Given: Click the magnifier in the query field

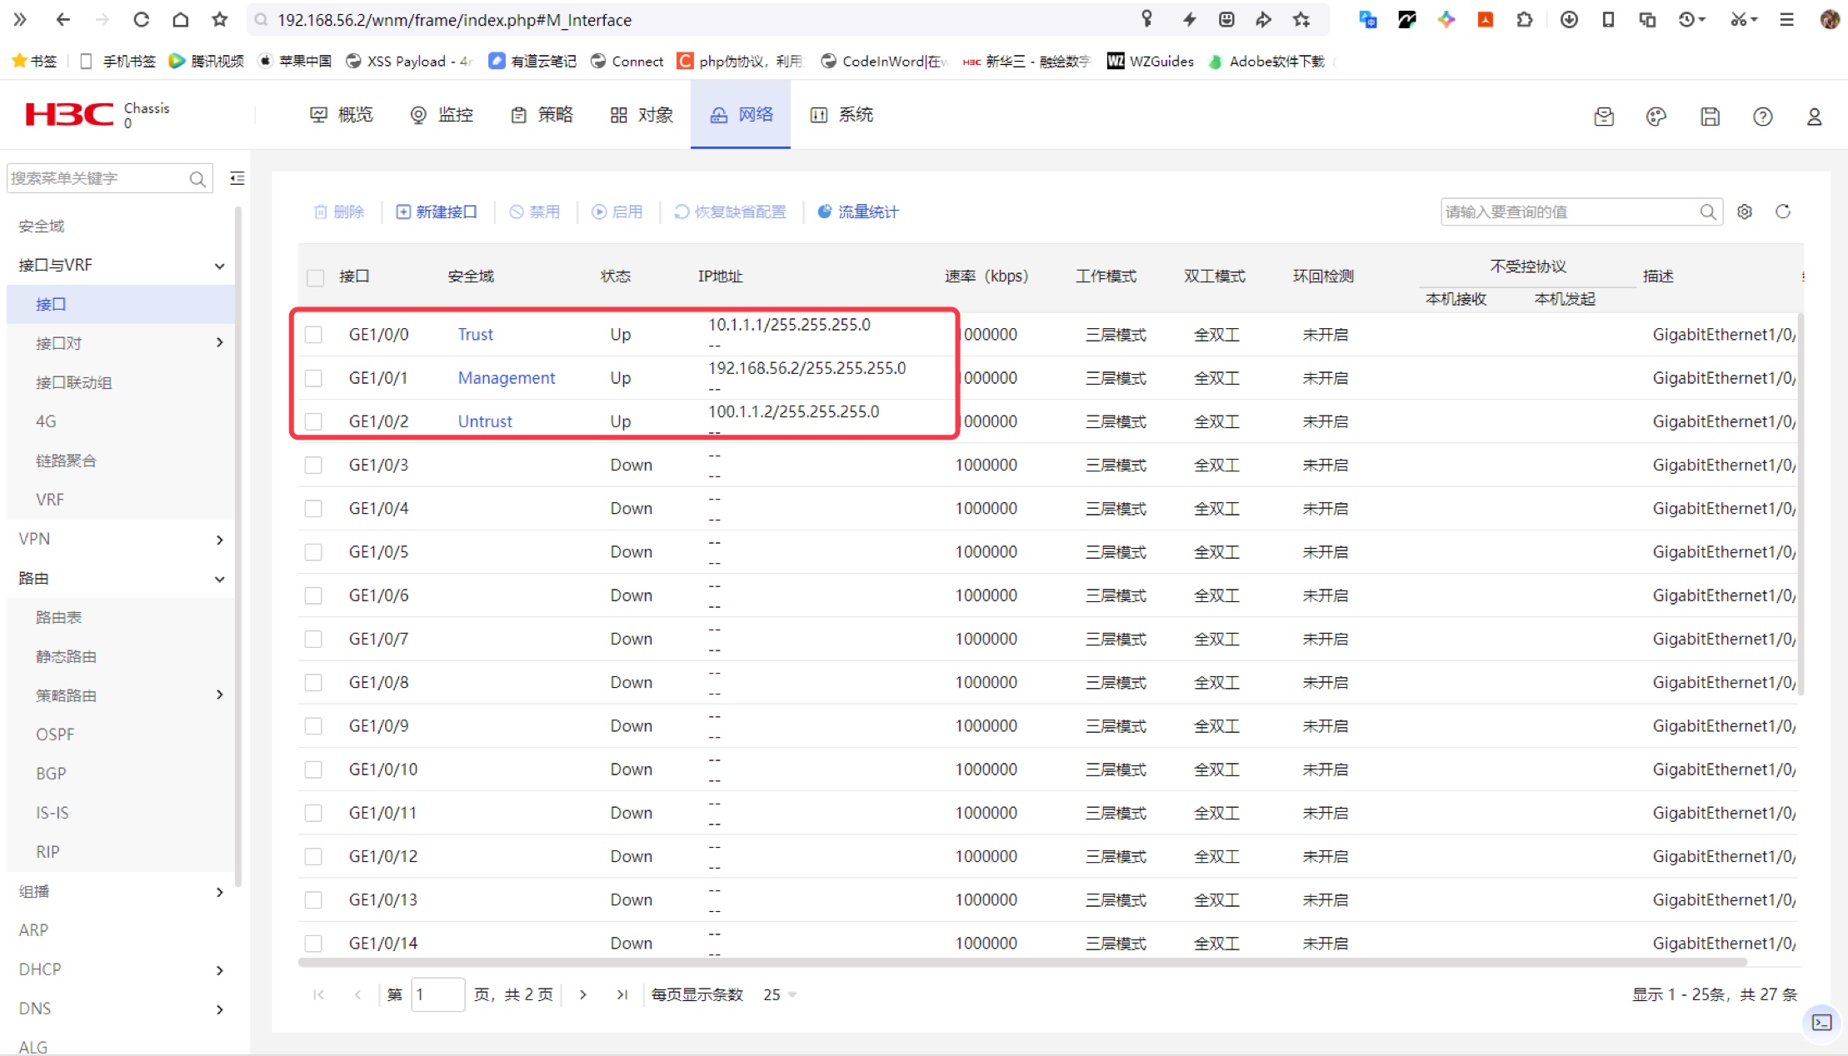Looking at the screenshot, I should (1708, 212).
